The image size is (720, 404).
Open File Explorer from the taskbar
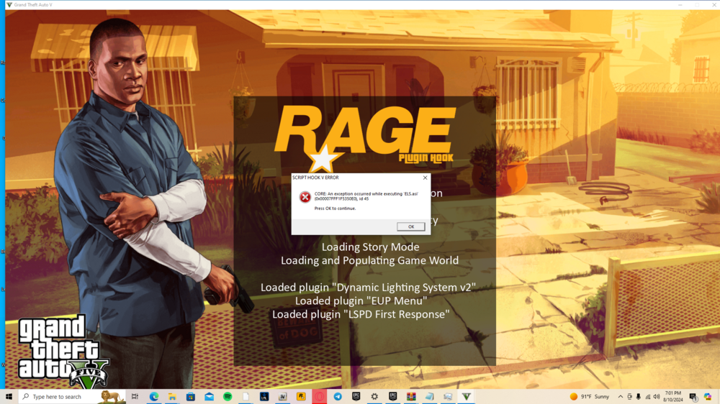[x=172, y=397]
